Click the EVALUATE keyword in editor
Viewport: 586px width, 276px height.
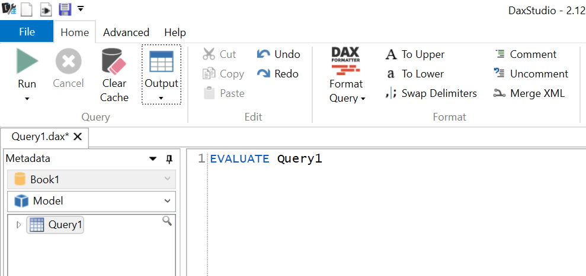click(239, 159)
